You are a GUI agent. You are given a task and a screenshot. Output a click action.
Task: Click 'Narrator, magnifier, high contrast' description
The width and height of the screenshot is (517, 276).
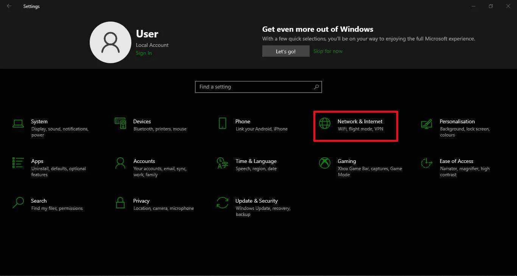click(x=465, y=172)
